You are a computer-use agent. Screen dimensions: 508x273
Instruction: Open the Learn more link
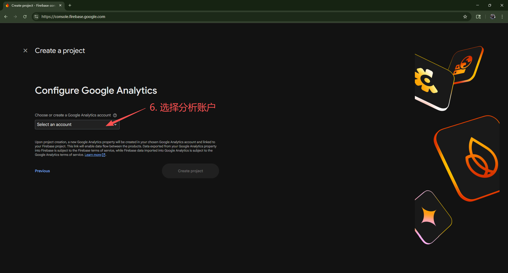pos(93,155)
